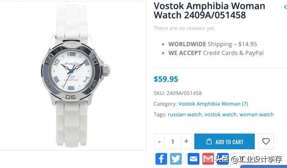287x168 pixels.
Task: Click the shopping bag icon in cart button
Action: [x=209, y=141]
